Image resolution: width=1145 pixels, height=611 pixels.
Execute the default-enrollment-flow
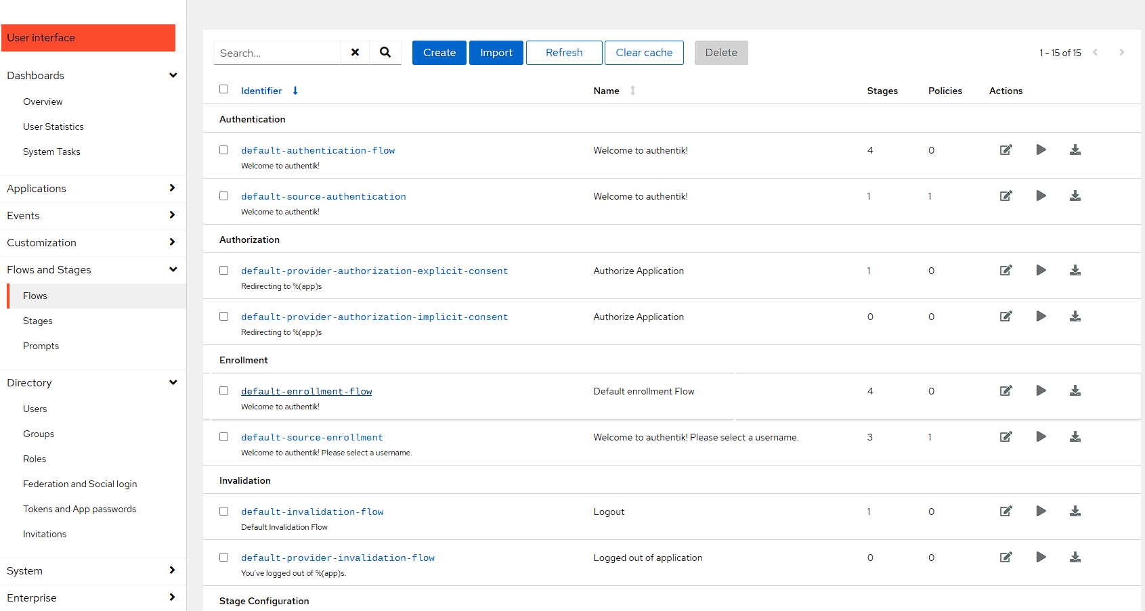(1041, 391)
